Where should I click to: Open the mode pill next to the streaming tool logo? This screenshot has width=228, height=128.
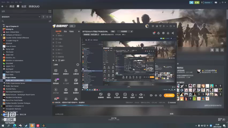[x=72, y=26]
